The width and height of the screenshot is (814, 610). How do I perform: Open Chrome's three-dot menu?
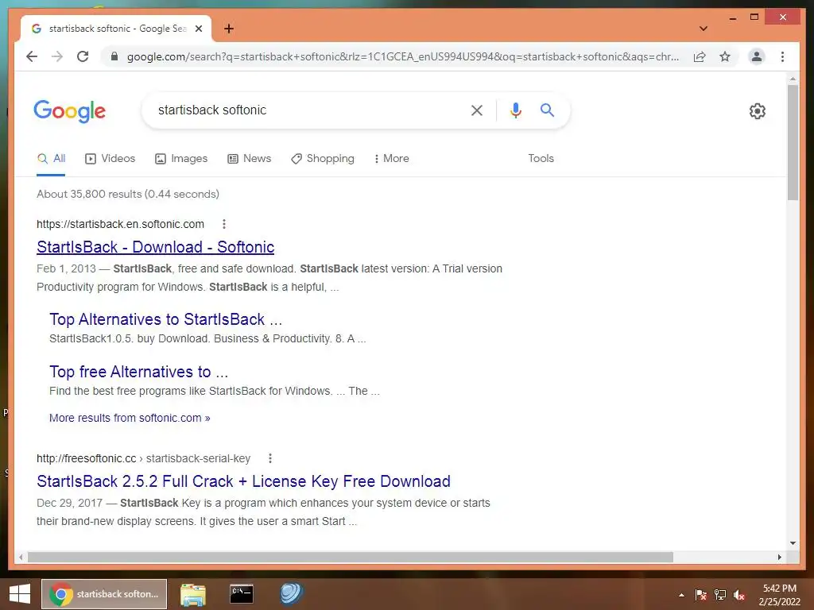pyautogui.click(x=782, y=56)
